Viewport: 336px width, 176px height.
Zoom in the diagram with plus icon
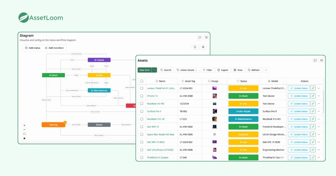coord(24,125)
